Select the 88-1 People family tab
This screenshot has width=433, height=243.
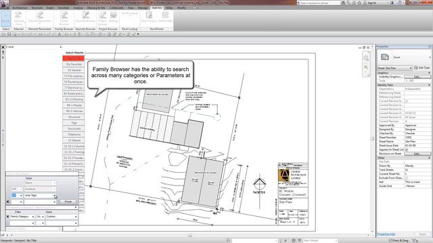tap(74, 105)
